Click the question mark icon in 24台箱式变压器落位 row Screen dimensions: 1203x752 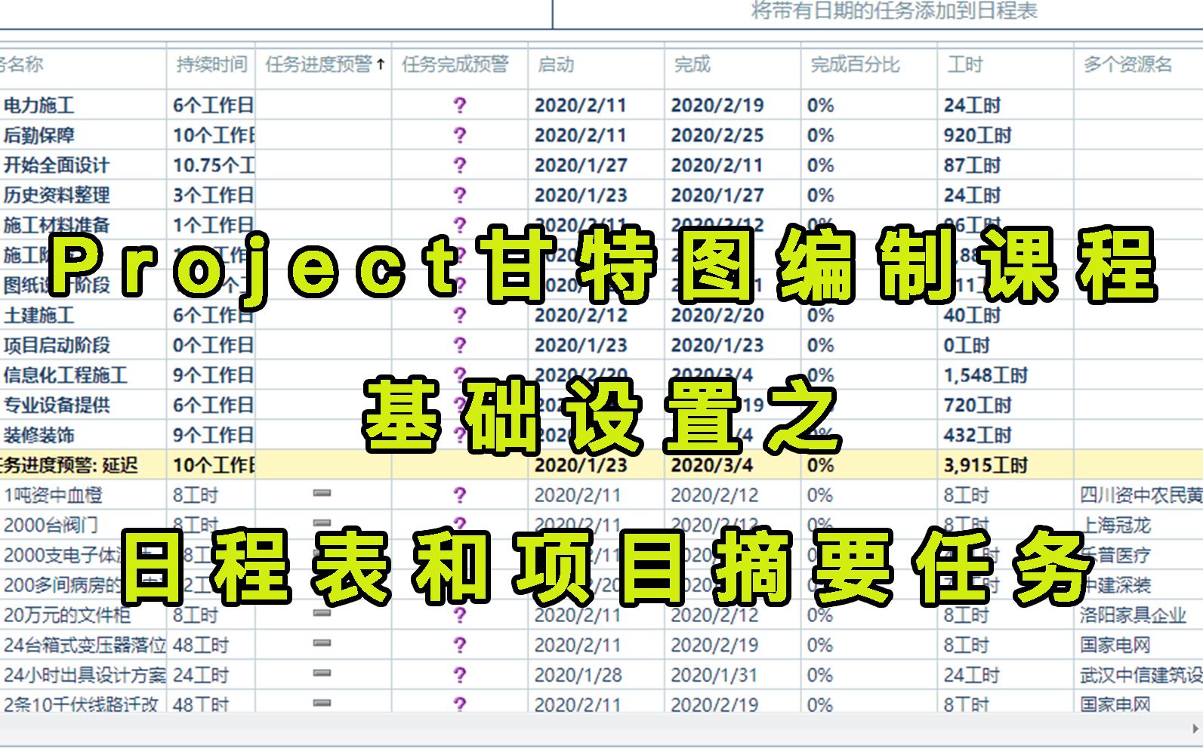(x=460, y=645)
